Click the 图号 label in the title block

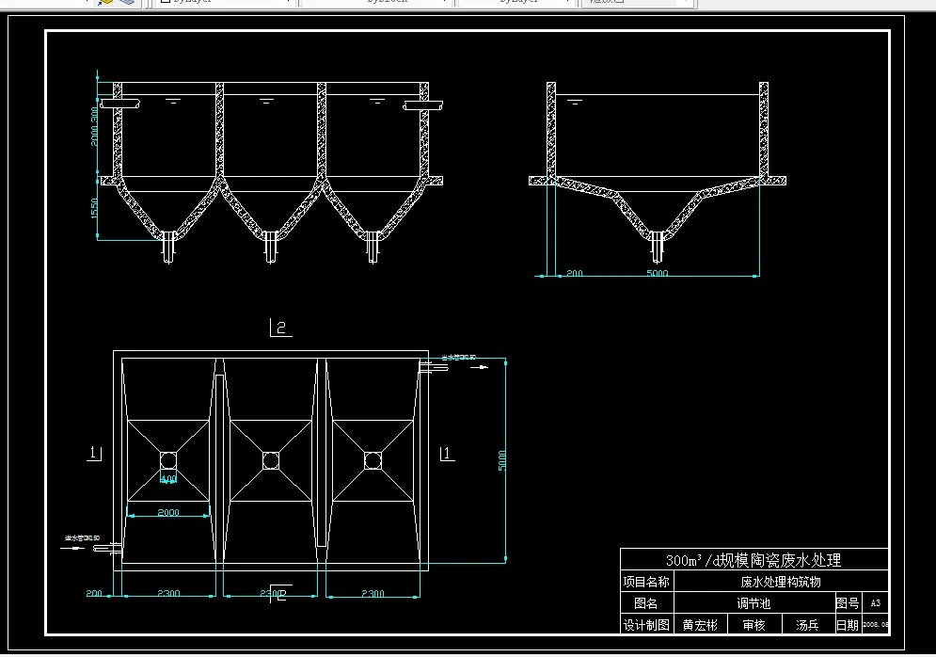[x=847, y=603]
